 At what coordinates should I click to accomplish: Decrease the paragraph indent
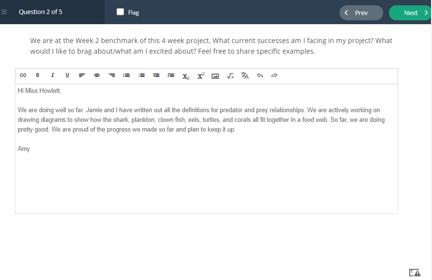(156, 75)
